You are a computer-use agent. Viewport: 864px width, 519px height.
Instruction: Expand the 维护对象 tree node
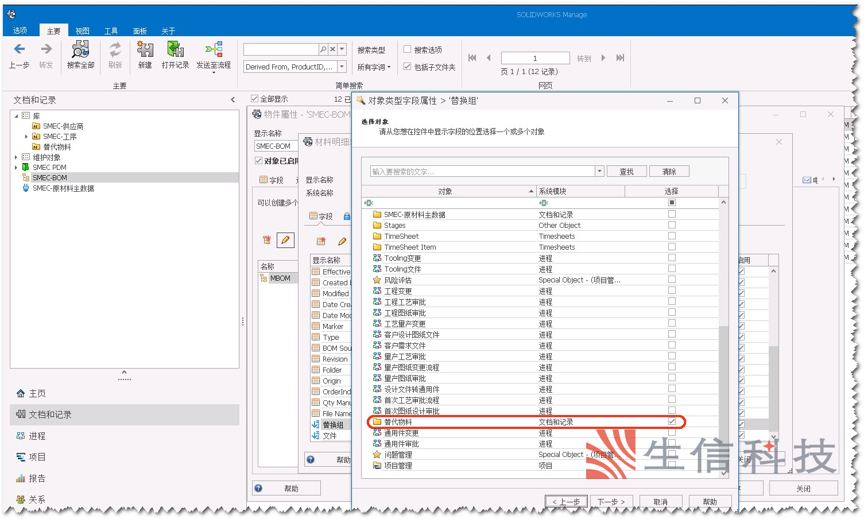click(x=16, y=157)
